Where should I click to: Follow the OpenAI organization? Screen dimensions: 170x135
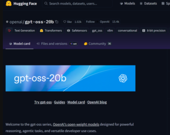click(x=90, y=22)
